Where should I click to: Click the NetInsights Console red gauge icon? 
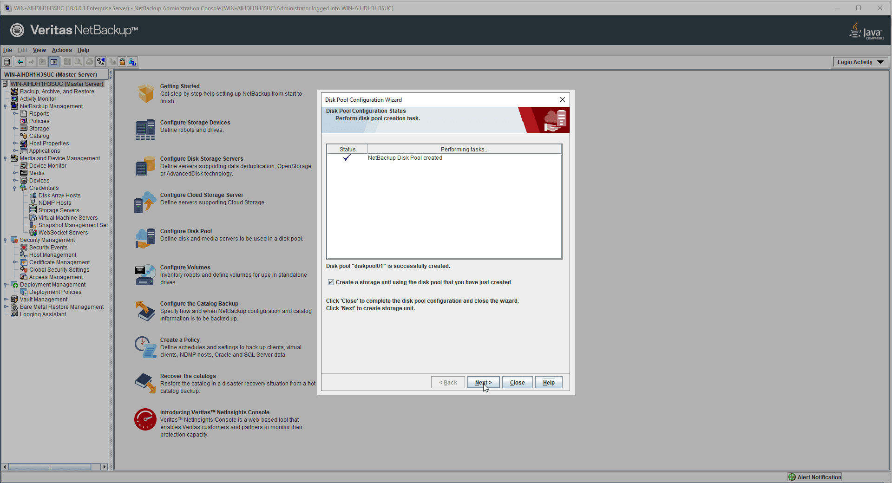click(145, 419)
